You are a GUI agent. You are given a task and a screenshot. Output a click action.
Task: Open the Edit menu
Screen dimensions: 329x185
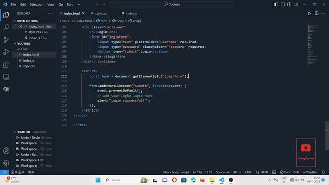[x=23, y=4]
